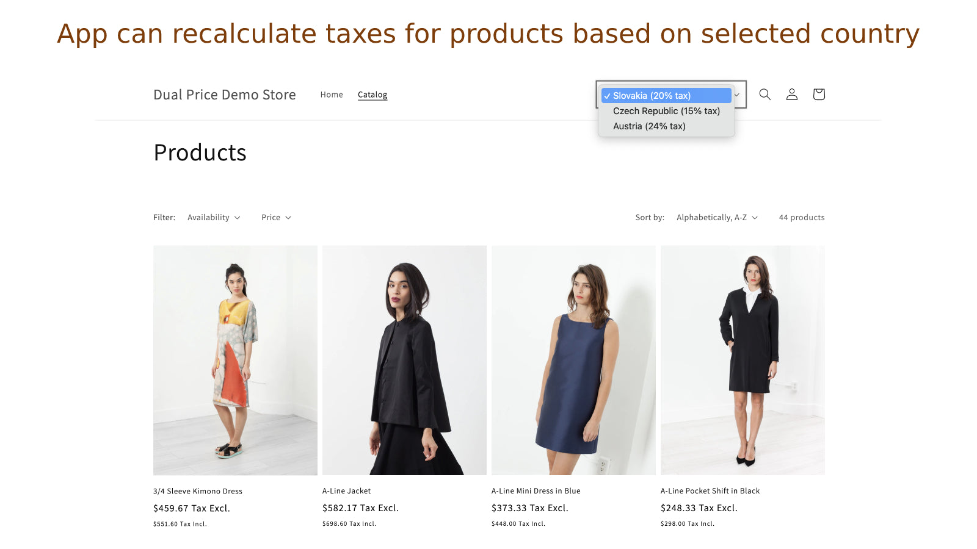Select Czech Republic (15% tax)
This screenshot has width=977, height=549.
click(x=666, y=111)
